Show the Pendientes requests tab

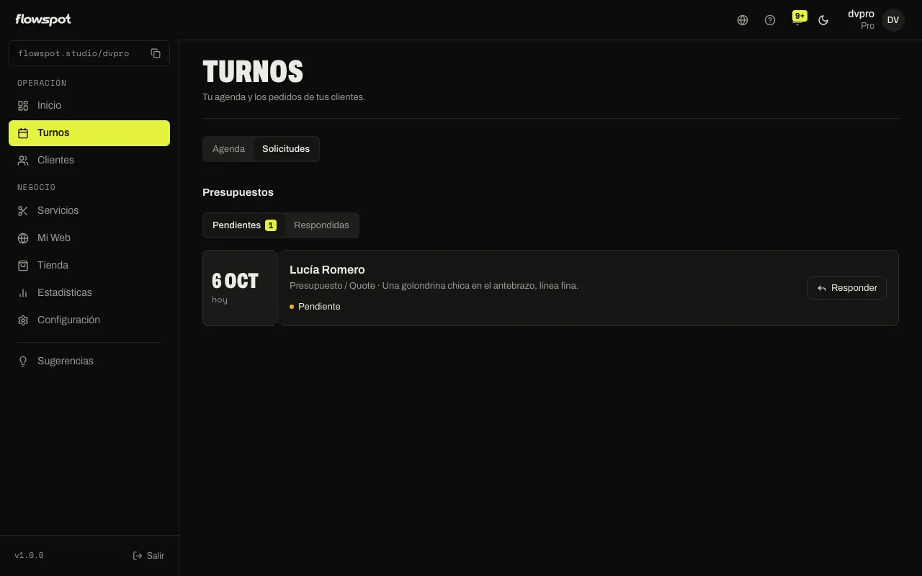click(x=244, y=225)
